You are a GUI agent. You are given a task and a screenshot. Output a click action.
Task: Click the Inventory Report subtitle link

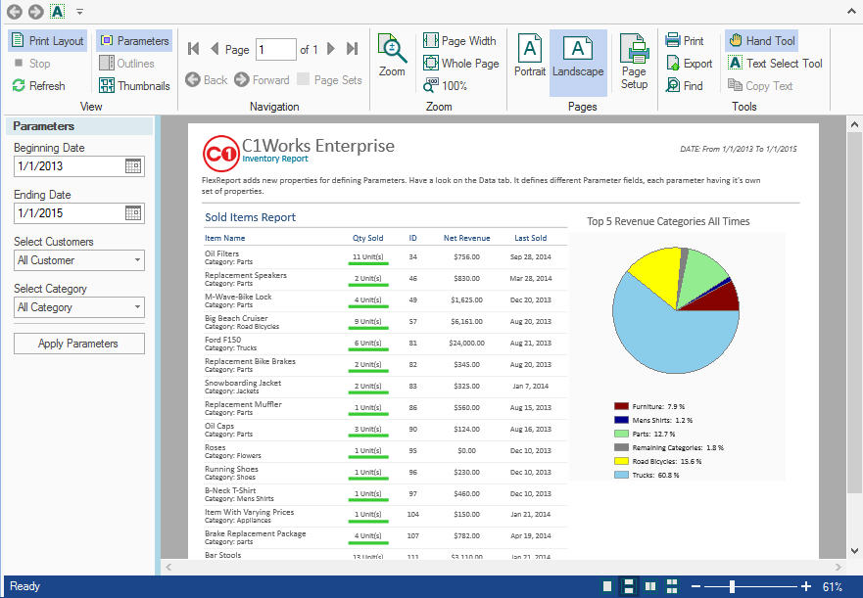point(275,159)
